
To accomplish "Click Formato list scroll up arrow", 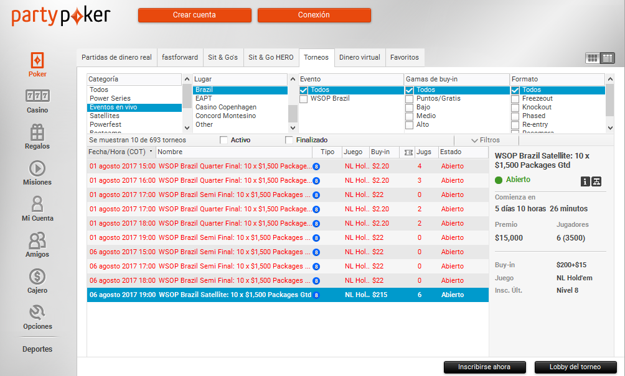I will (x=610, y=79).
